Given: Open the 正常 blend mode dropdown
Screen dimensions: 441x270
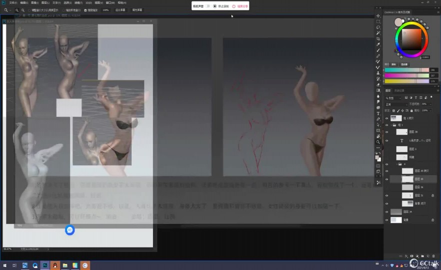Looking at the screenshot, I should (396, 104).
